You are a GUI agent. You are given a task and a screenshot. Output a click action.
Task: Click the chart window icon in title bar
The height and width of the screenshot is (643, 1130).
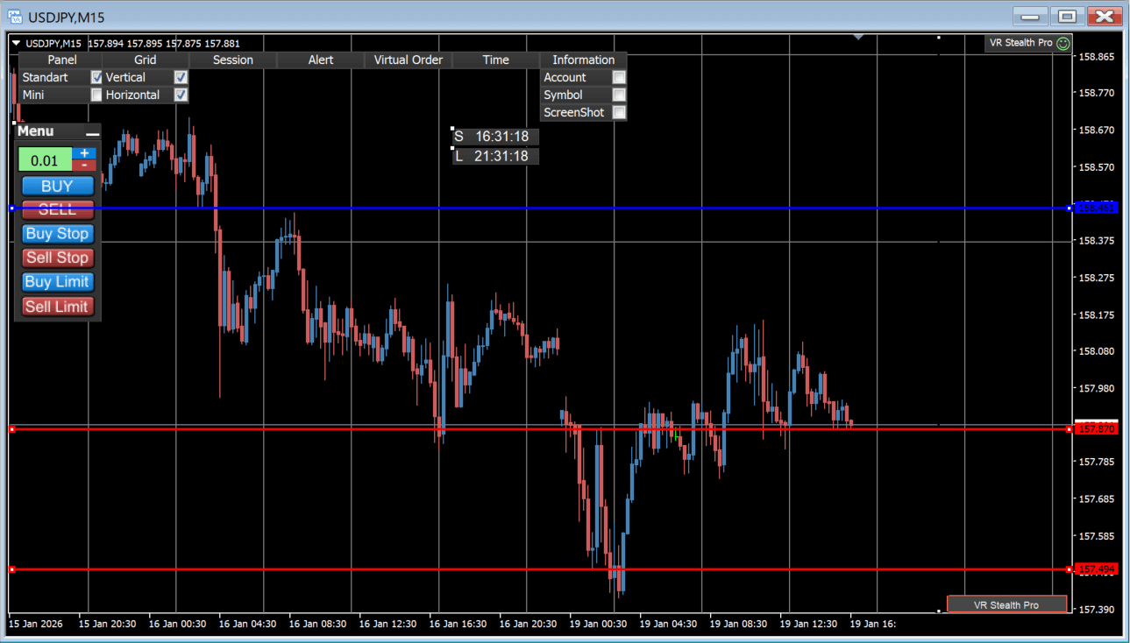15,17
